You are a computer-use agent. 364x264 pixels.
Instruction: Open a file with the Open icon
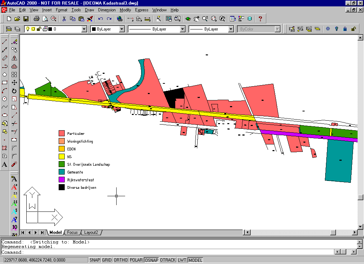(17, 19)
